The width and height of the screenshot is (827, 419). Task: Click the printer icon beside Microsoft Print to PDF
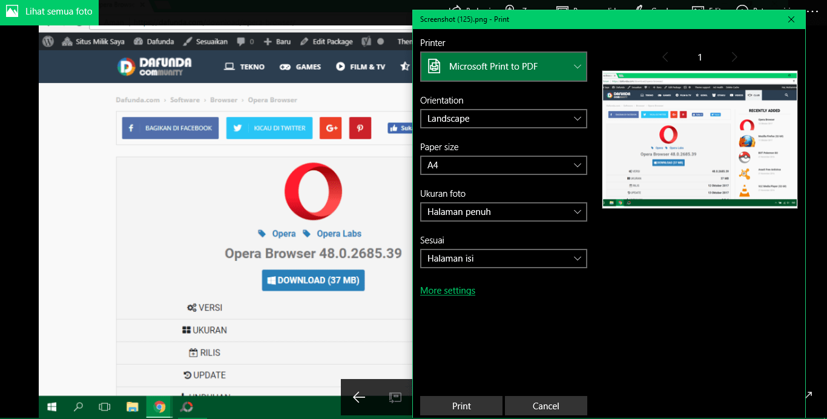433,67
